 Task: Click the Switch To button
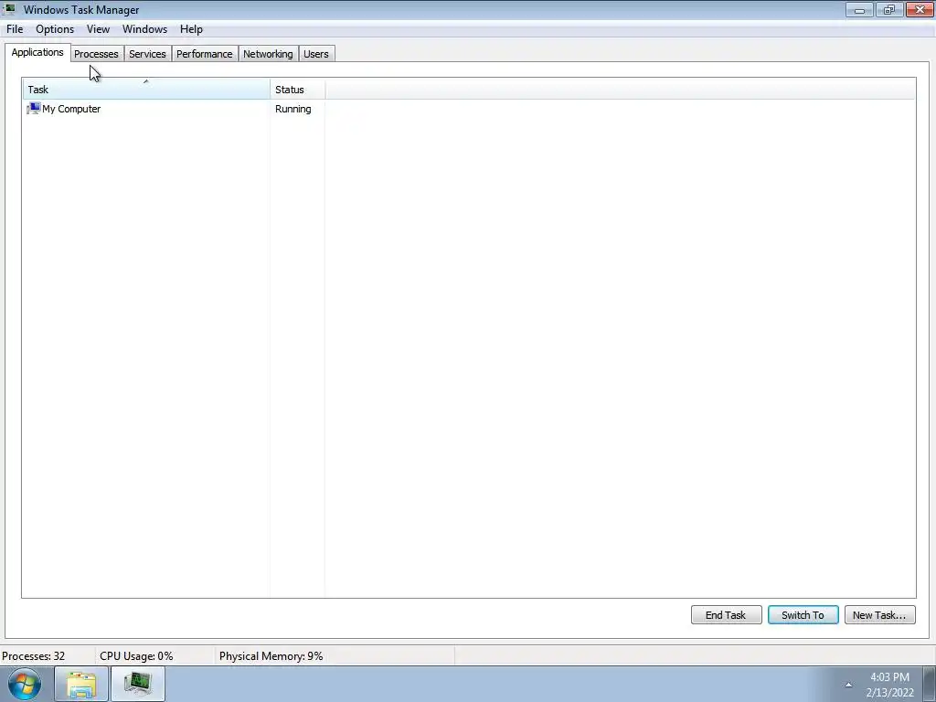click(x=803, y=615)
